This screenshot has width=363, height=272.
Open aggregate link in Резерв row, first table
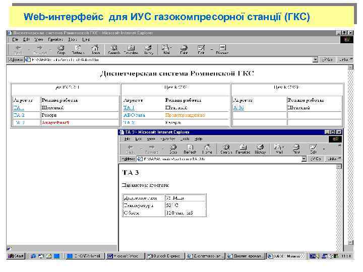click(19, 115)
